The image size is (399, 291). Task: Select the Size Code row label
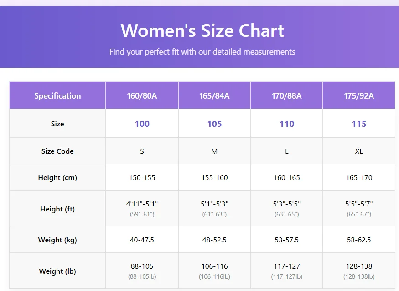click(x=57, y=151)
